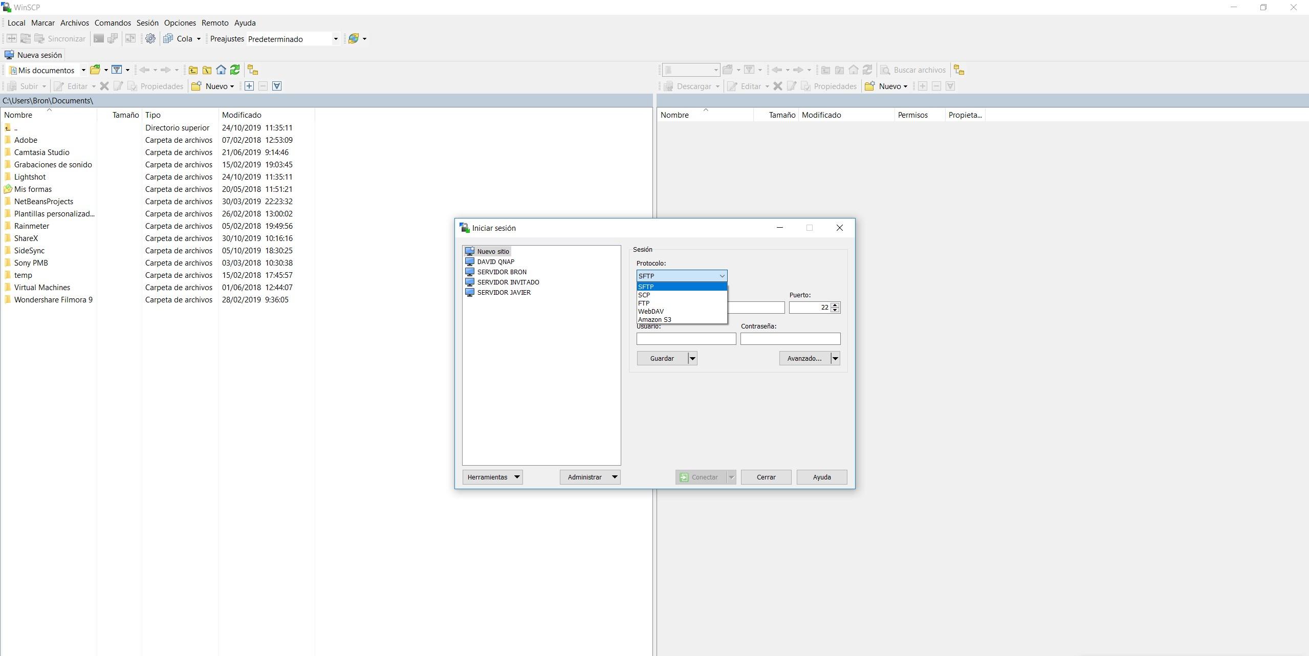1309x656 pixels.
Task: Click the Cerrar button
Action: pos(766,477)
